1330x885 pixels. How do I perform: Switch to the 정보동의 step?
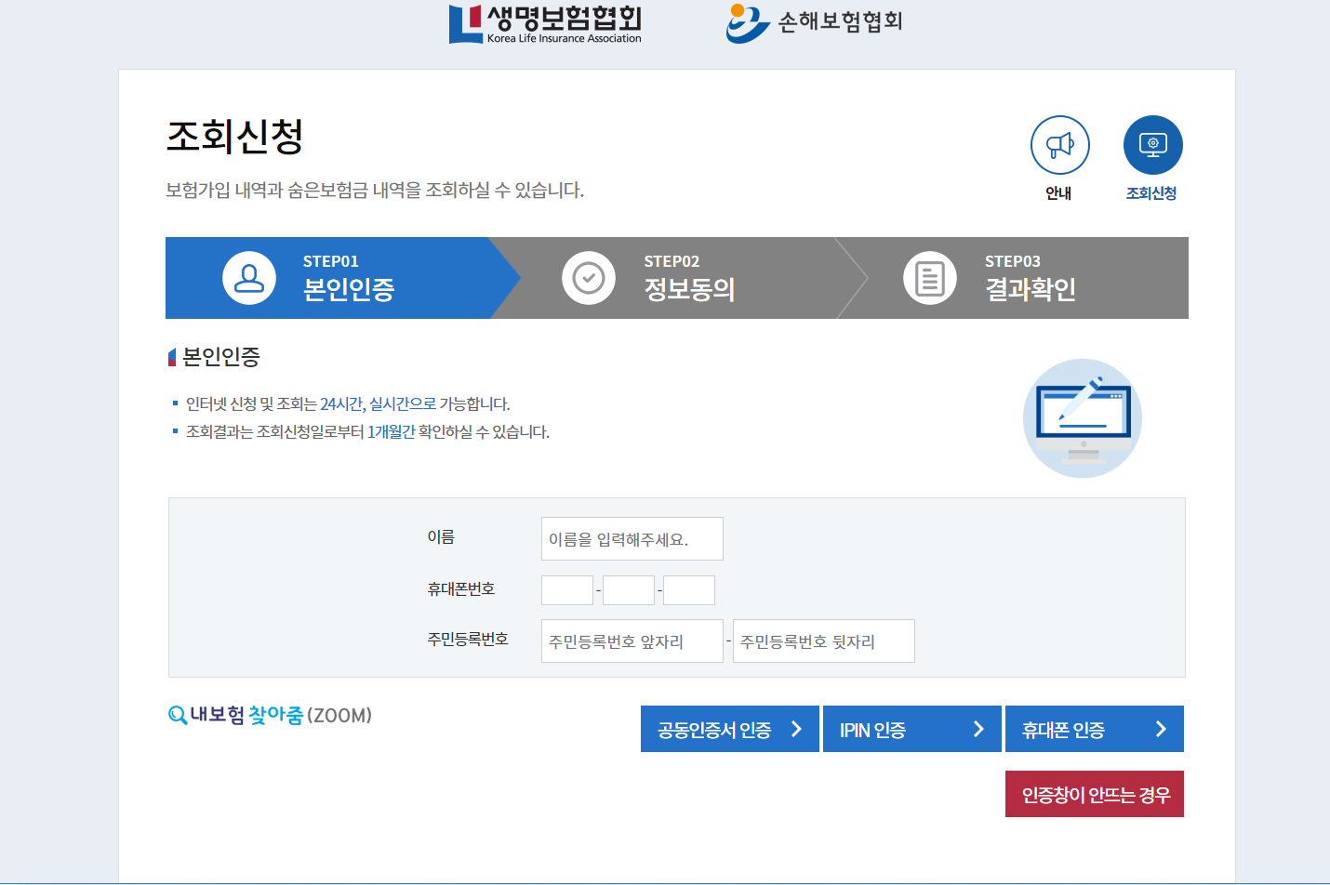688,277
